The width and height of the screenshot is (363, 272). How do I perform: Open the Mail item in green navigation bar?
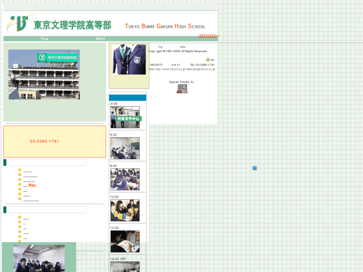[x=100, y=38]
